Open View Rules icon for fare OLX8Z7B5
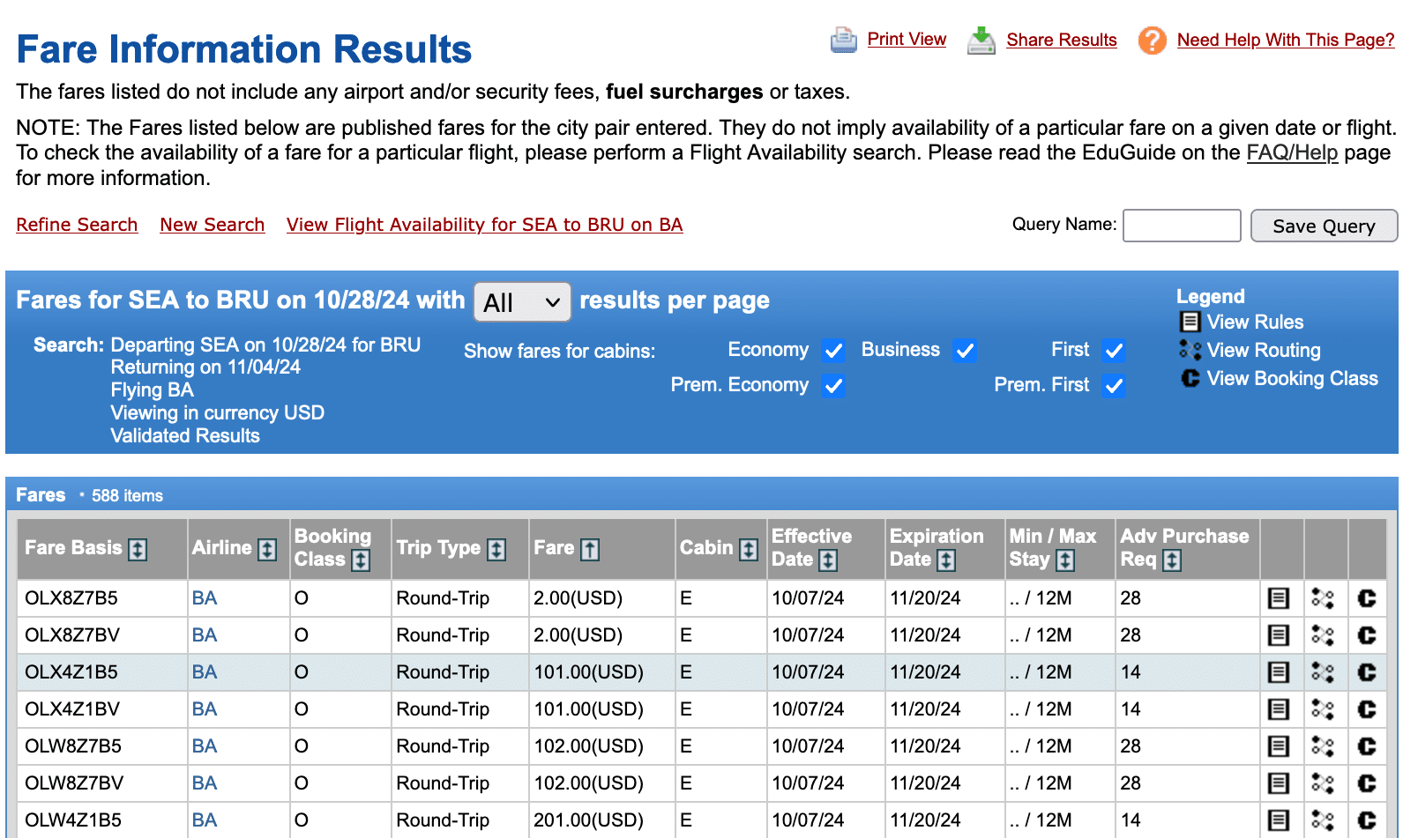 pos(1278,598)
